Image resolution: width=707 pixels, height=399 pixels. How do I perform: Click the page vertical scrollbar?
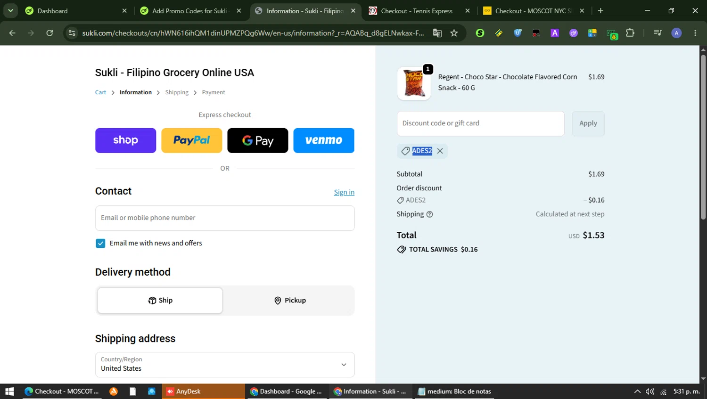pos(703,137)
